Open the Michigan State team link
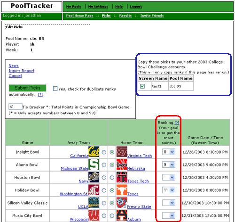 [x=75, y=168]
